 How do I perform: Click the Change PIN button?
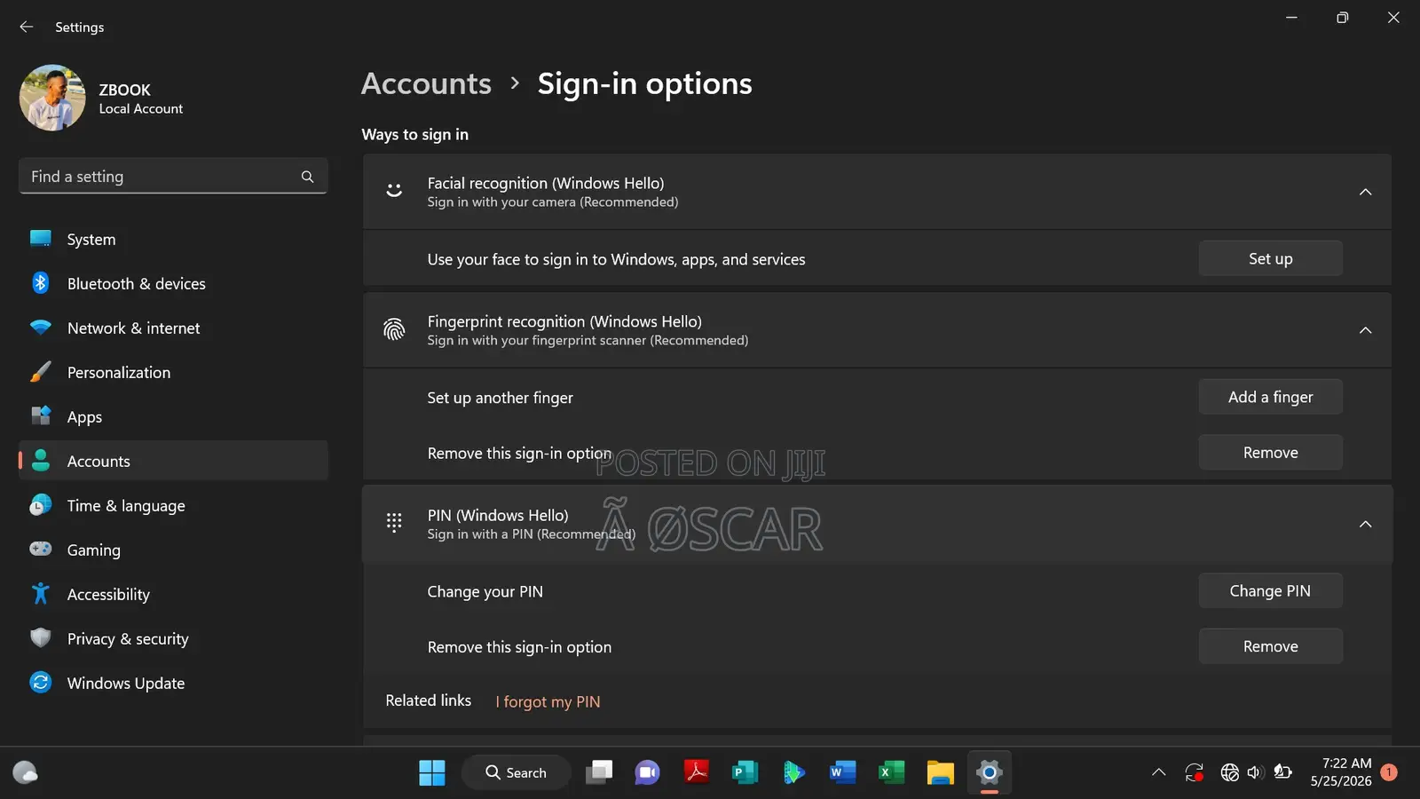[x=1270, y=591]
